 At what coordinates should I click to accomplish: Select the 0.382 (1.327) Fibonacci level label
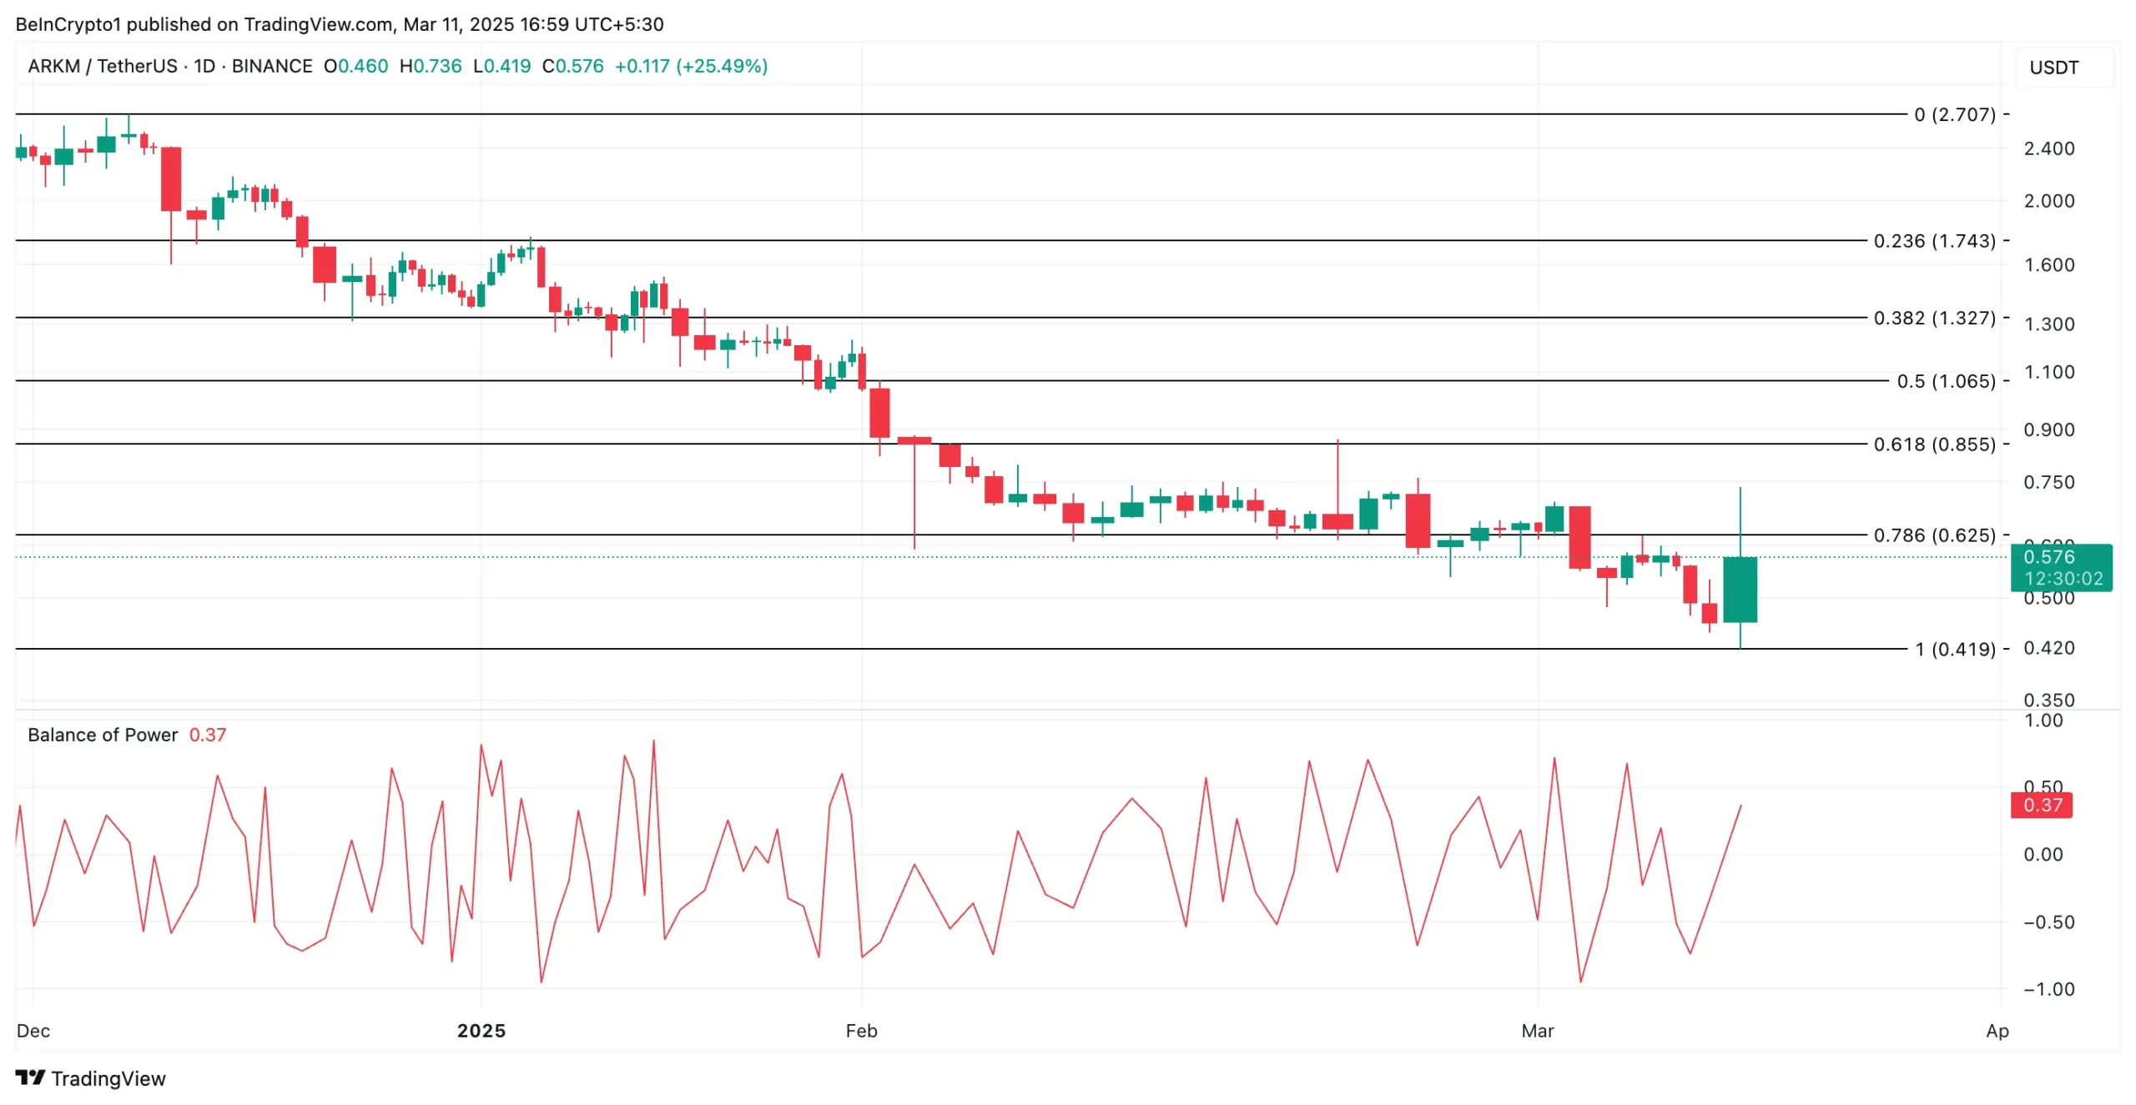[1934, 318]
